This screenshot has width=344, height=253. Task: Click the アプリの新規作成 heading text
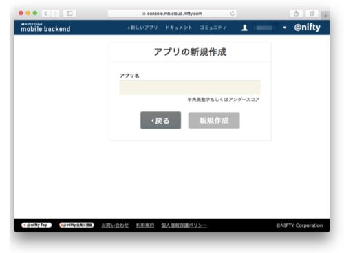pos(190,52)
